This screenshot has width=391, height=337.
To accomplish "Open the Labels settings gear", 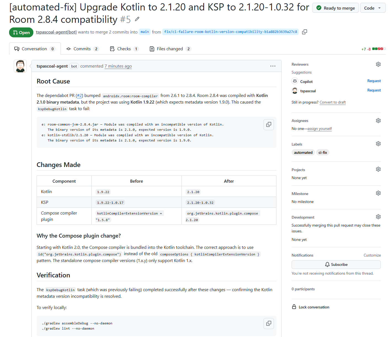I will (378, 144).
